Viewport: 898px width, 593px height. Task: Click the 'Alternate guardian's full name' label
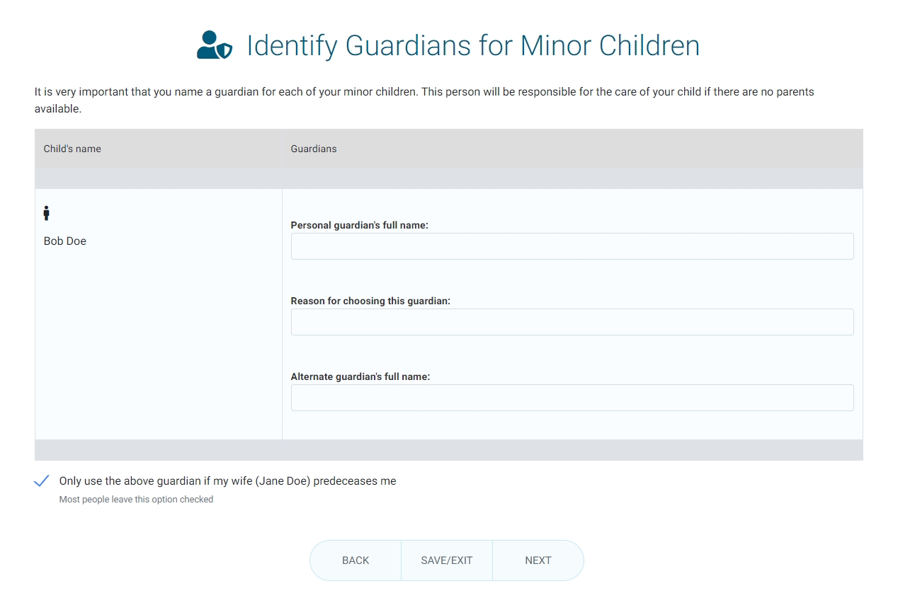(360, 376)
